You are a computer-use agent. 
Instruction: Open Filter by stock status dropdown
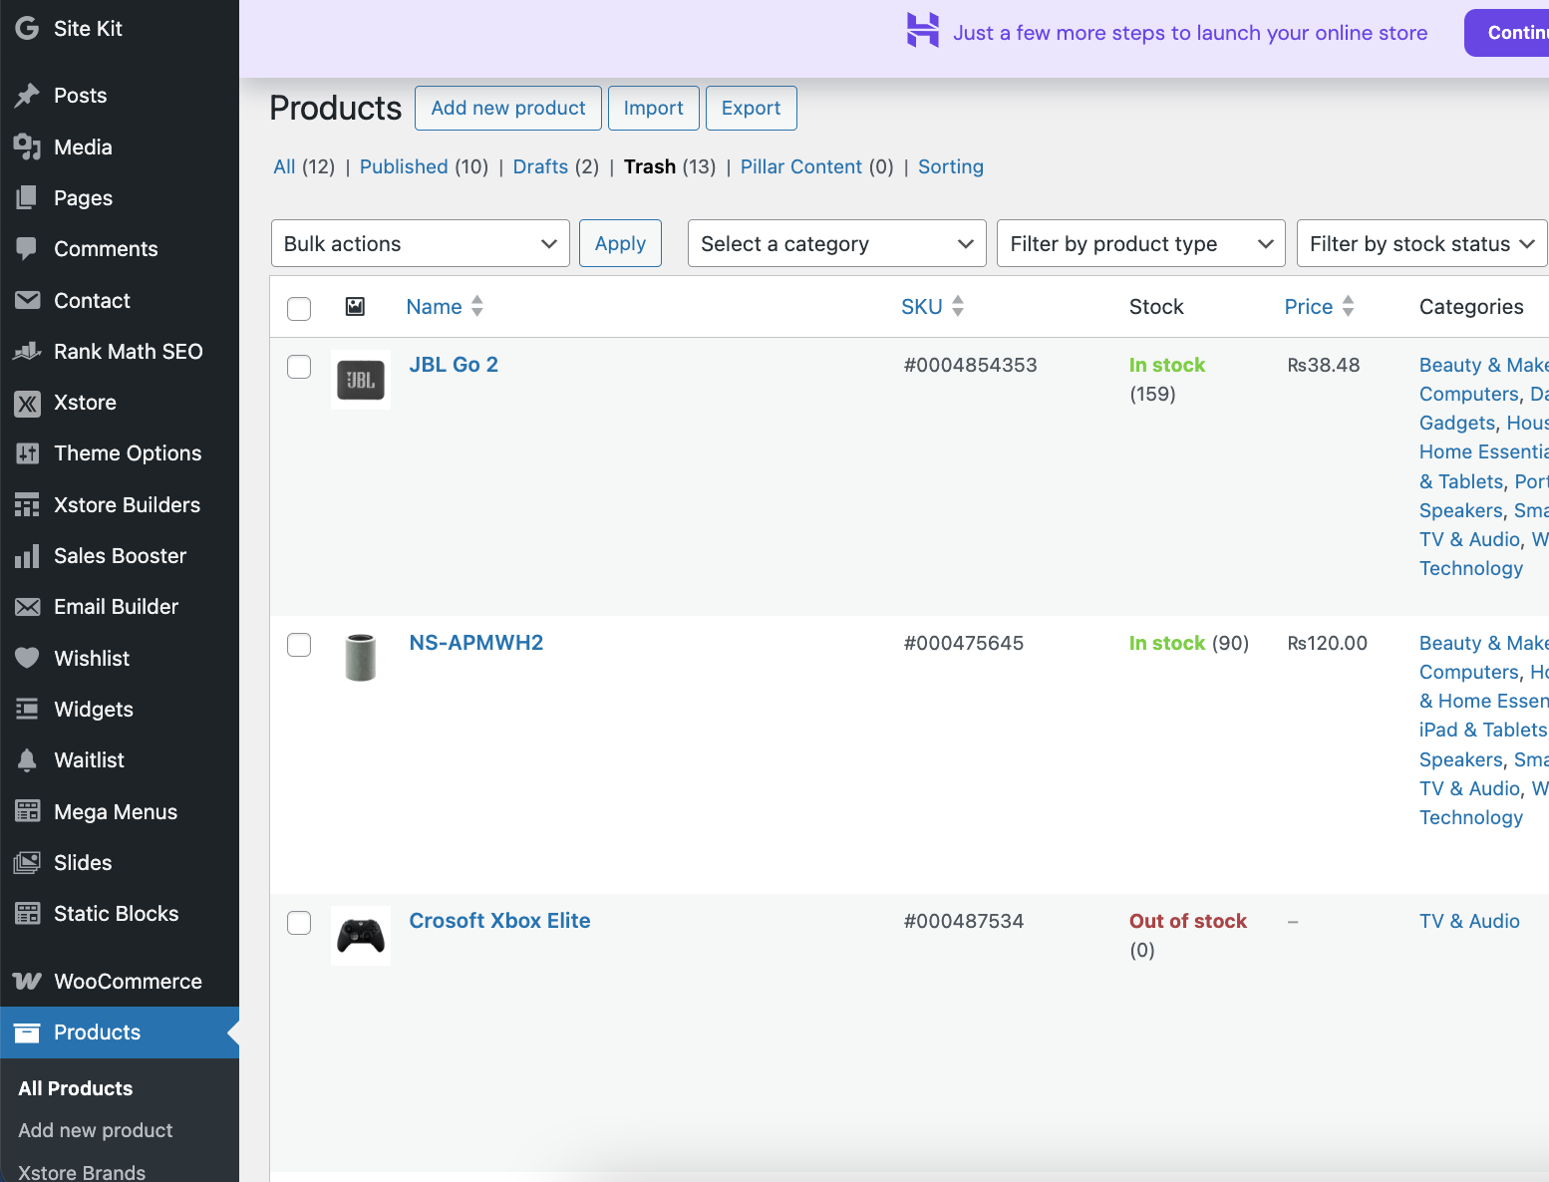1422,243
